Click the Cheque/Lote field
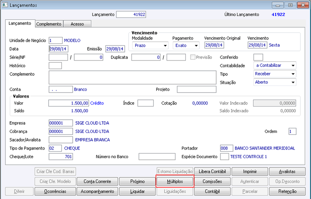 click(x=61, y=157)
